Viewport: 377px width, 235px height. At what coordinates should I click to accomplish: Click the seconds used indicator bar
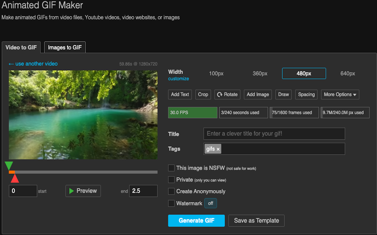point(244,113)
